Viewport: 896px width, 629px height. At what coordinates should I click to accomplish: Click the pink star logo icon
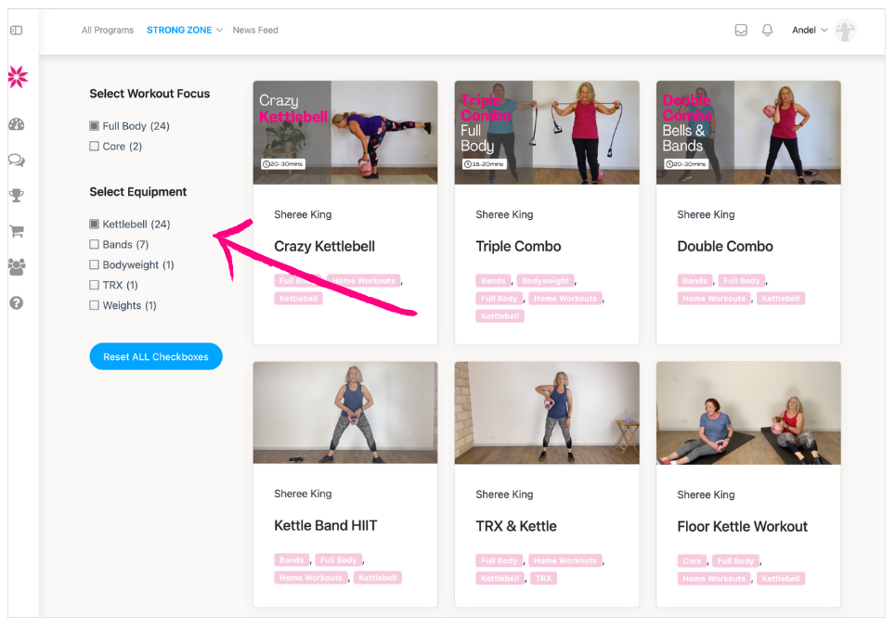click(17, 77)
